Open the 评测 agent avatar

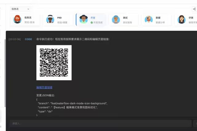coord(182,20)
